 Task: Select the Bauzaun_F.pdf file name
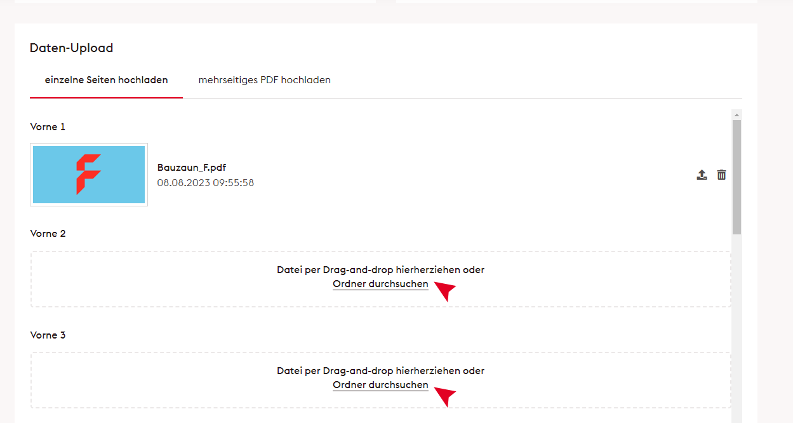(192, 168)
